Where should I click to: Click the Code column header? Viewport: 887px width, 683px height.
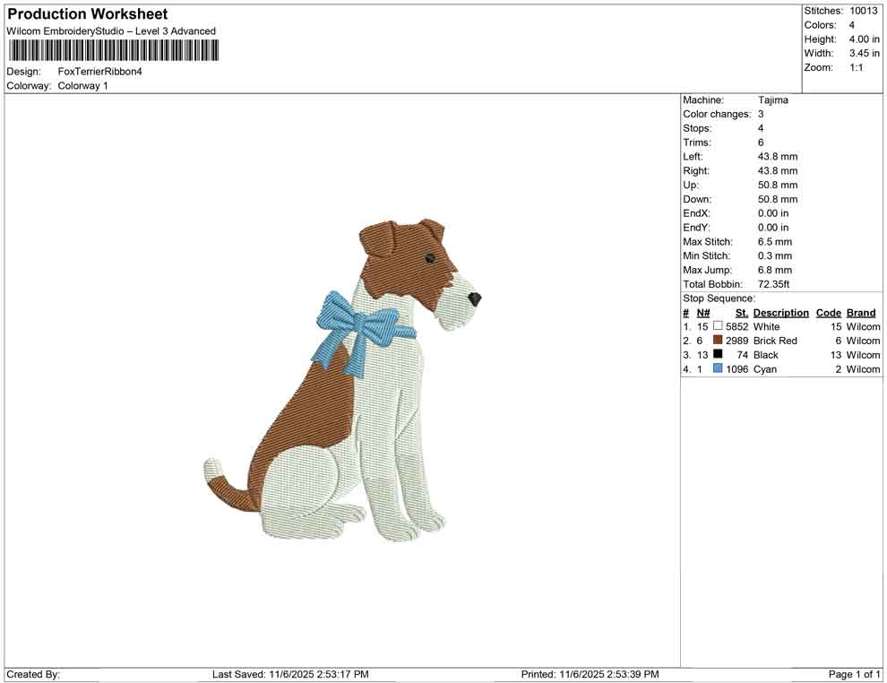828,312
